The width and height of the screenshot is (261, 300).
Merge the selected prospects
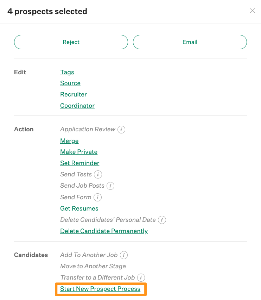69,141
